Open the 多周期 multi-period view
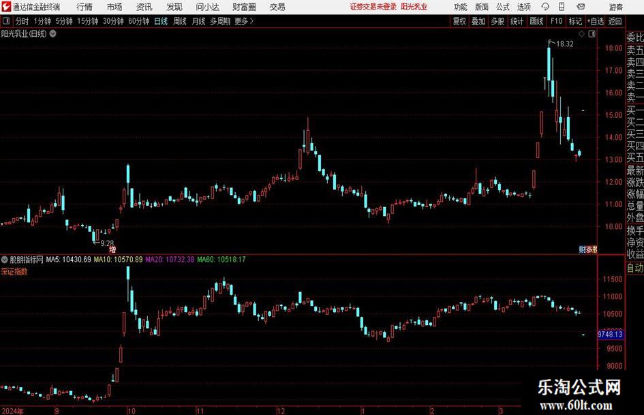 pyautogui.click(x=220, y=21)
